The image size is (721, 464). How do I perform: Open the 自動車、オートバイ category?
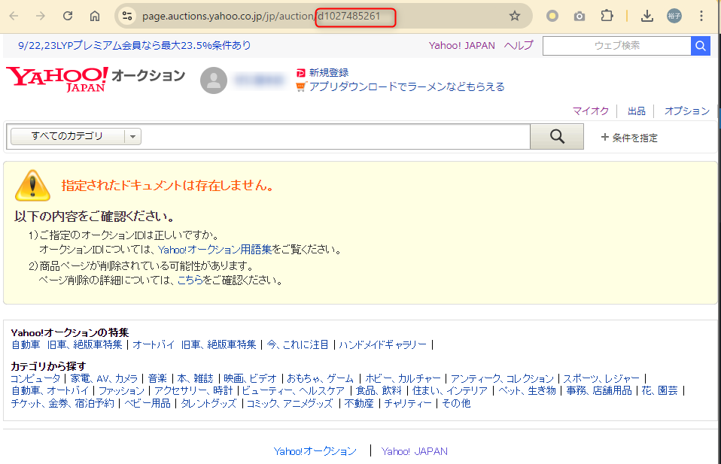(x=50, y=391)
